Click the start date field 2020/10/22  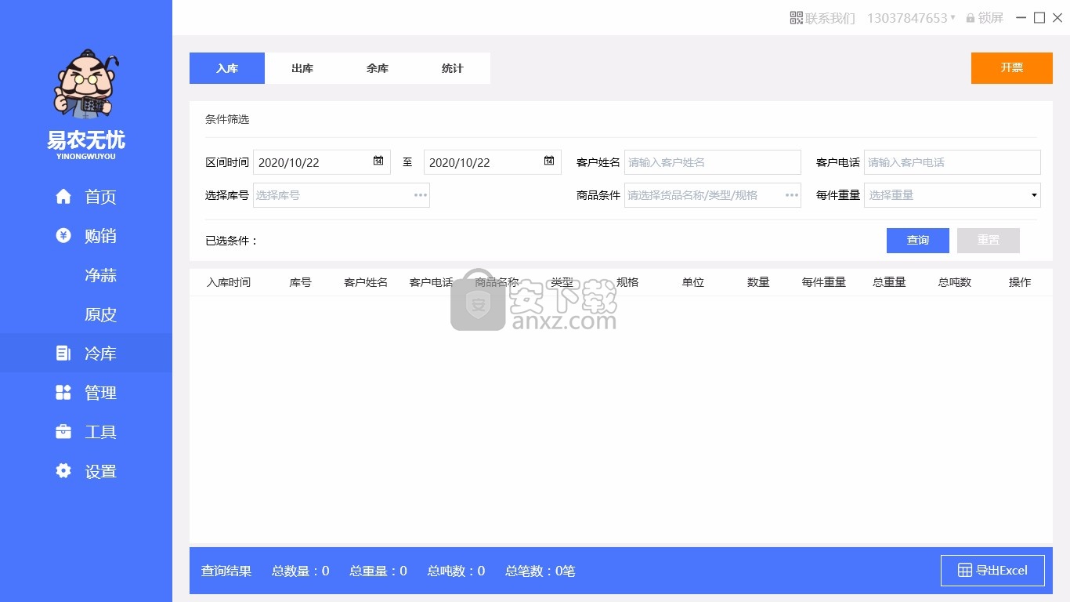pyautogui.click(x=322, y=162)
